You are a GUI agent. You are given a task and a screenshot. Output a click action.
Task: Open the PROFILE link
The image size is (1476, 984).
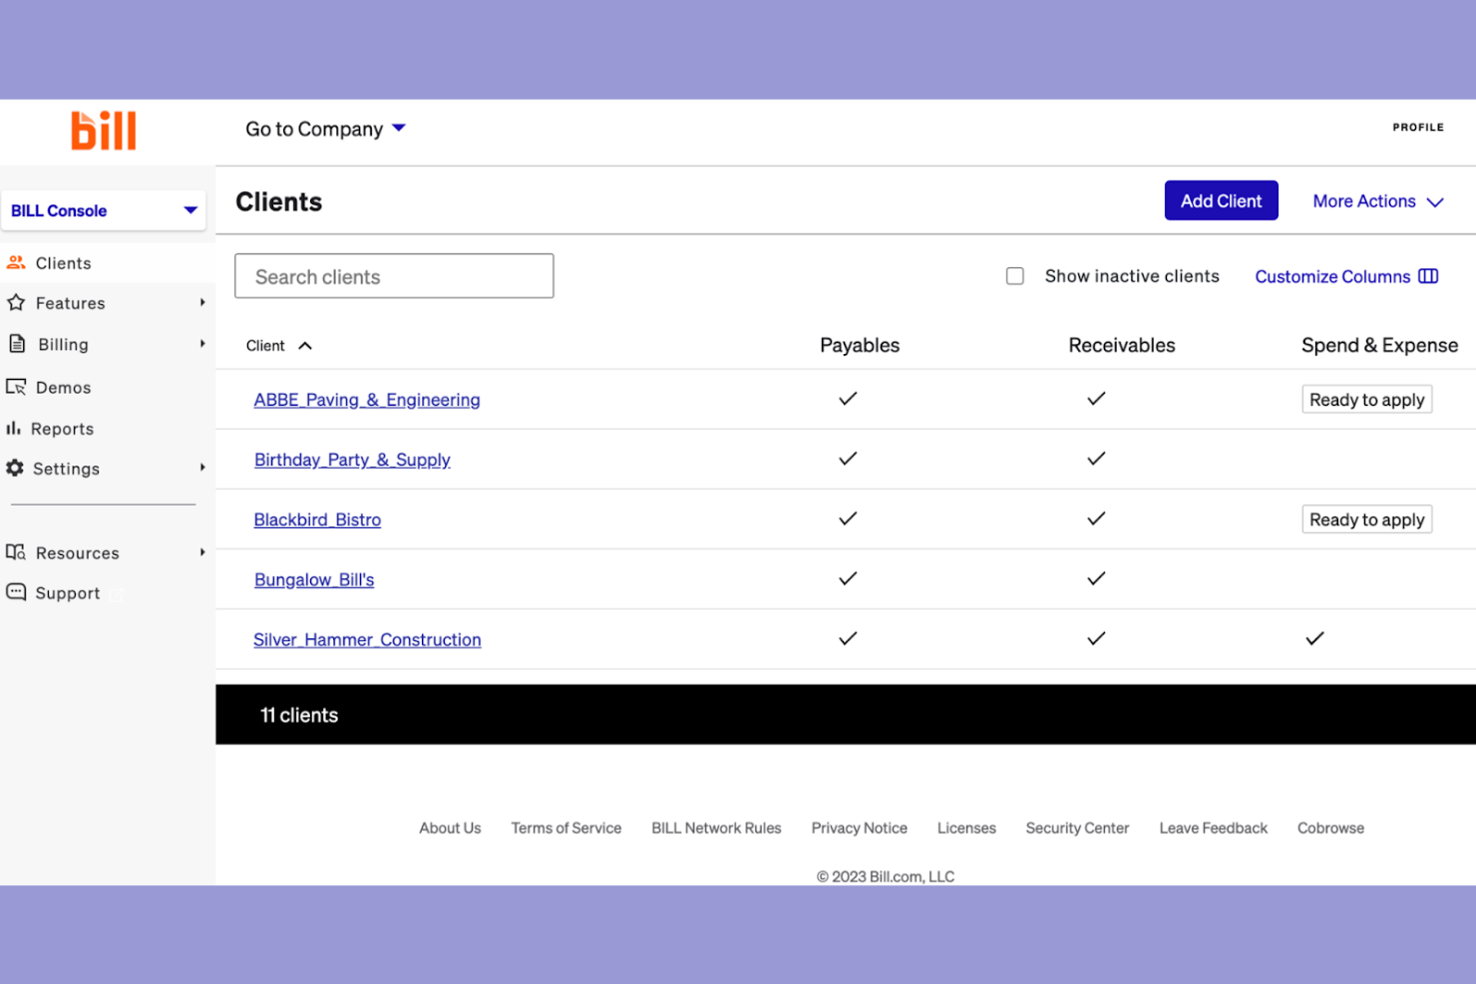[x=1418, y=128]
